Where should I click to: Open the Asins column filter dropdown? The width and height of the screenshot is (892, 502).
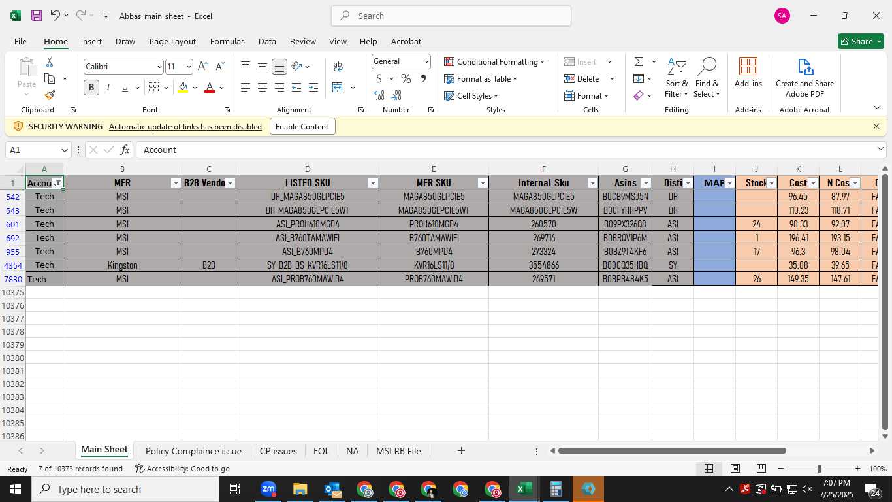tap(646, 183)
